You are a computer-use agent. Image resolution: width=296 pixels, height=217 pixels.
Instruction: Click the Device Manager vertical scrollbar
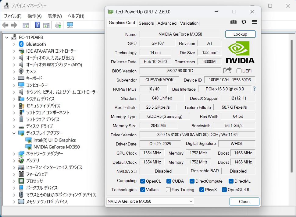pyautogui.click(x=292, y=106)
